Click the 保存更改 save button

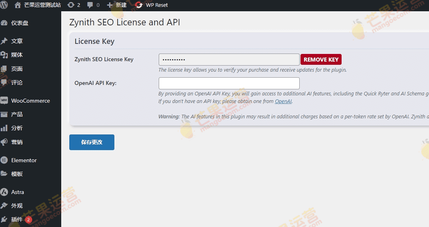92,142
